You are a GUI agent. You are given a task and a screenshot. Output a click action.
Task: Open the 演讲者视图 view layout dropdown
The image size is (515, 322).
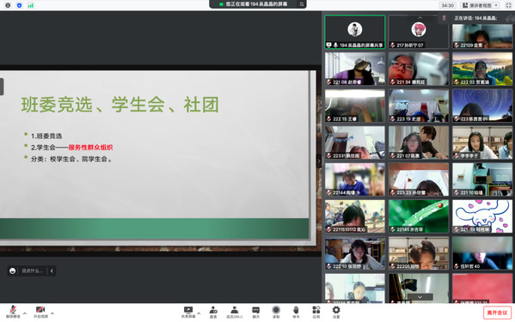[x=481, y=5]
